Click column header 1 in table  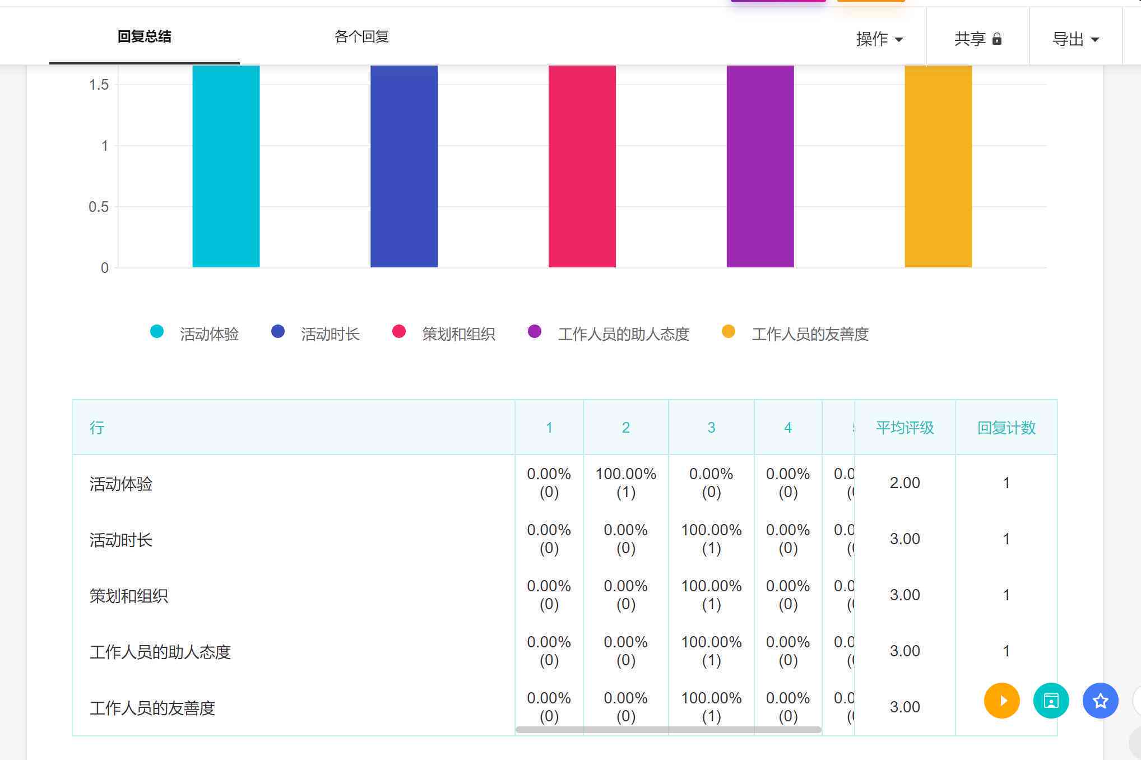pos(549,428)
